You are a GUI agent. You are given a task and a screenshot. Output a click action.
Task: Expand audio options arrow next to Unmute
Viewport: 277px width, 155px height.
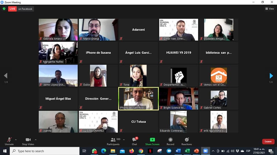coord(16,140)
